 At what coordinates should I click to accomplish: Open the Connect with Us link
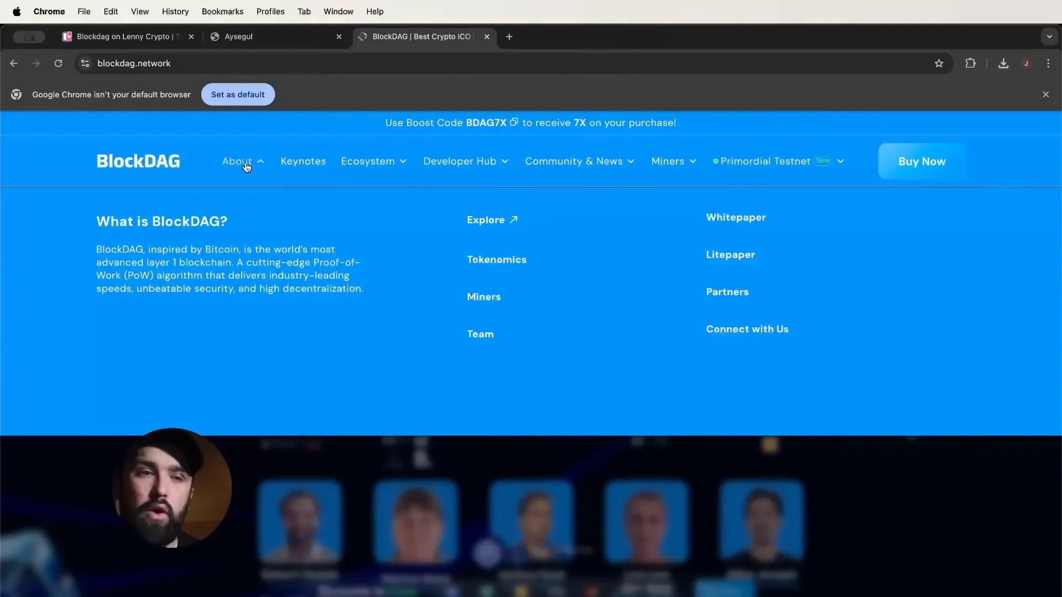point(747,329)
